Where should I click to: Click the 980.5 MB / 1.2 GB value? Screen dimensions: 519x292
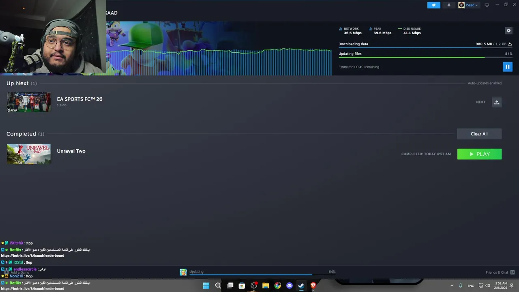click(491, 44)
